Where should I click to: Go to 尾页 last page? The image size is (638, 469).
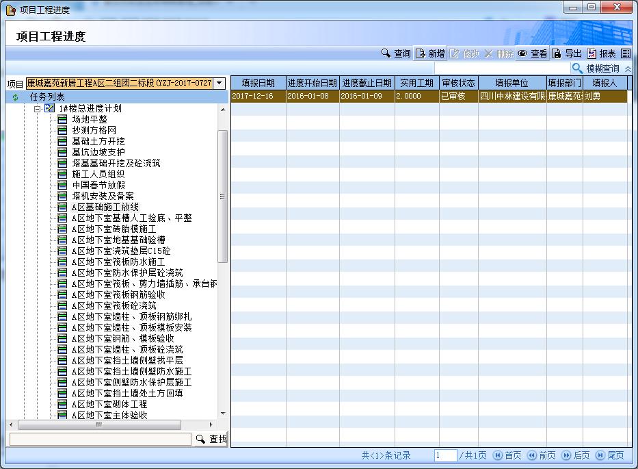click(610, 455)
